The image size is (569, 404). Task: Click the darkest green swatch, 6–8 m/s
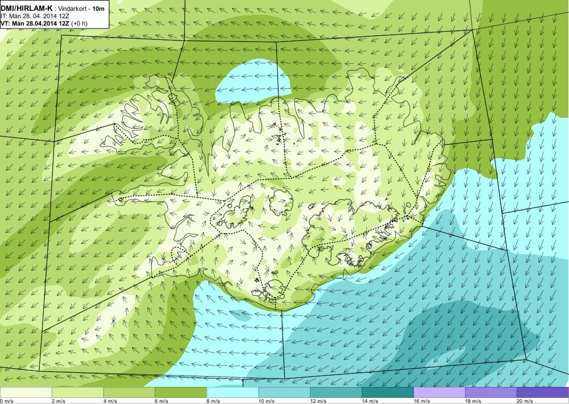pyautogui.click(x=181, y=393)
